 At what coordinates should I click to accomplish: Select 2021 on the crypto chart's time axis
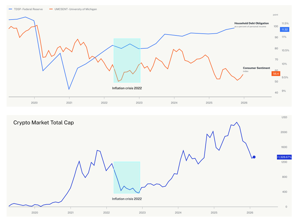point(70,212)
